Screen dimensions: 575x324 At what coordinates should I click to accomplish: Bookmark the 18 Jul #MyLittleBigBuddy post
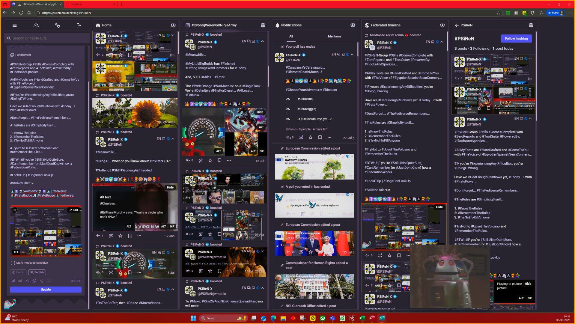(x=219, y=161)
